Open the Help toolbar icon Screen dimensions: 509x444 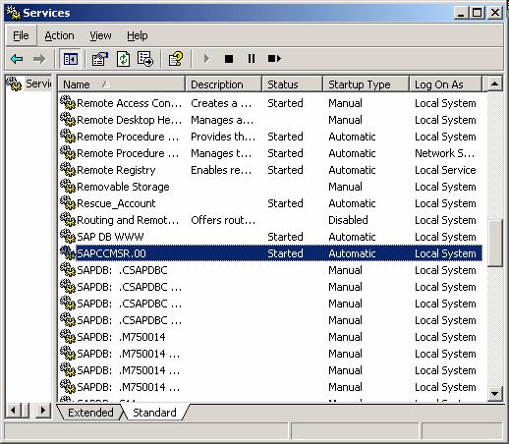pyautogui.click(x=176, y=59)
